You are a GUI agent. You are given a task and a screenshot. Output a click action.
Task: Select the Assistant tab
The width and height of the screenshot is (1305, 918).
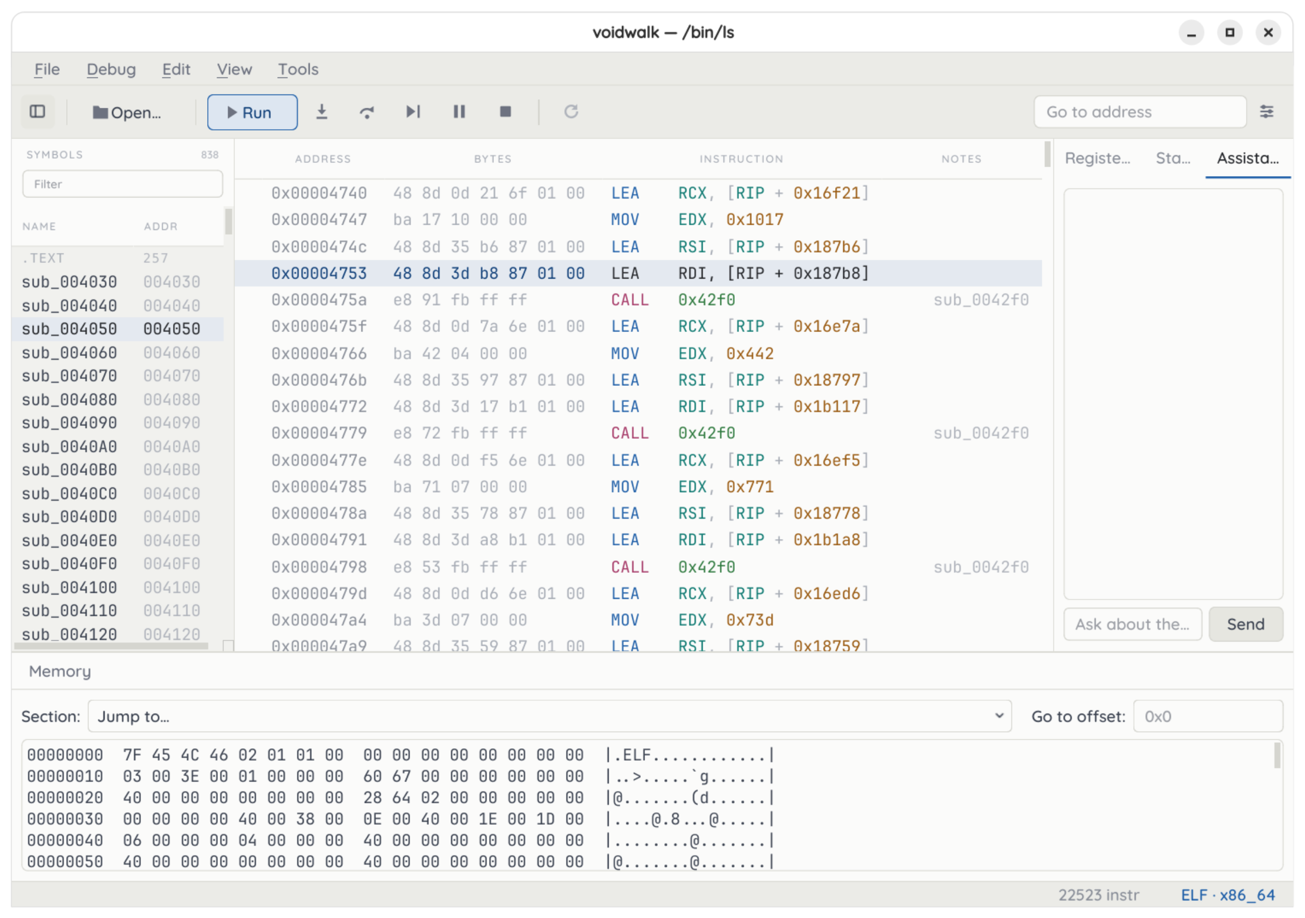(1247, 159)
